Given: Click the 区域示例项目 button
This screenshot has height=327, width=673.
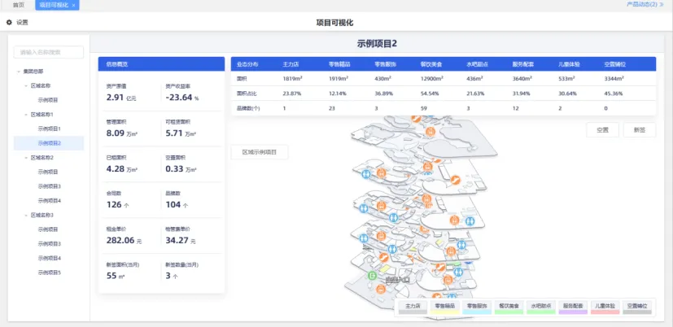Looking at the screenshot, I should (x=260, y=152).
